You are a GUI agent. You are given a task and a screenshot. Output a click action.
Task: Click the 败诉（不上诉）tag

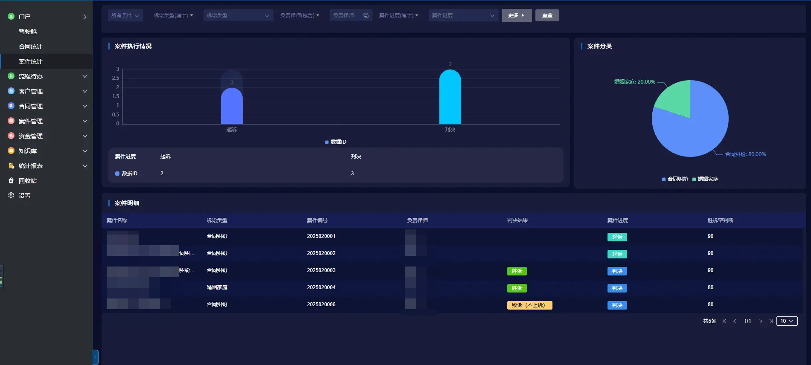529,305
